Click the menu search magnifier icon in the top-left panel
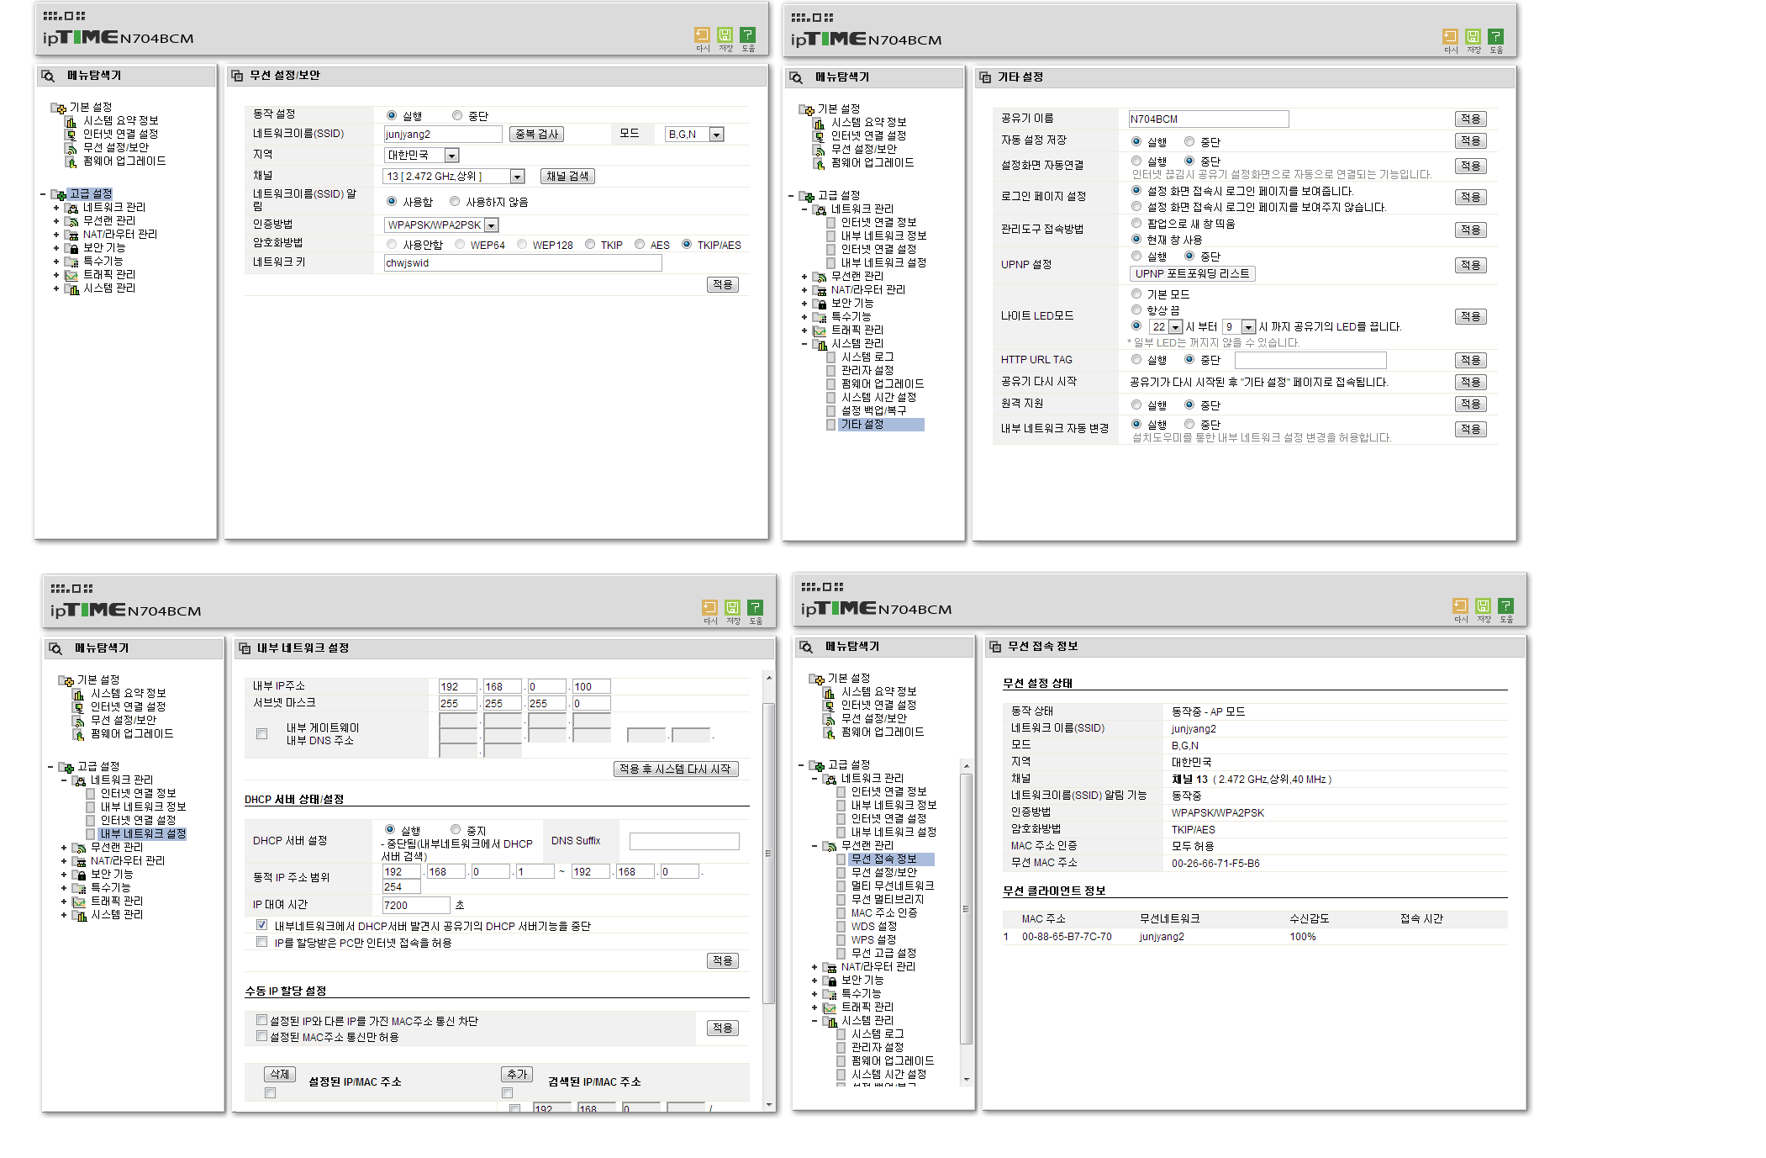Viewport: 1766px width, 1158px height. coord(49,76)
